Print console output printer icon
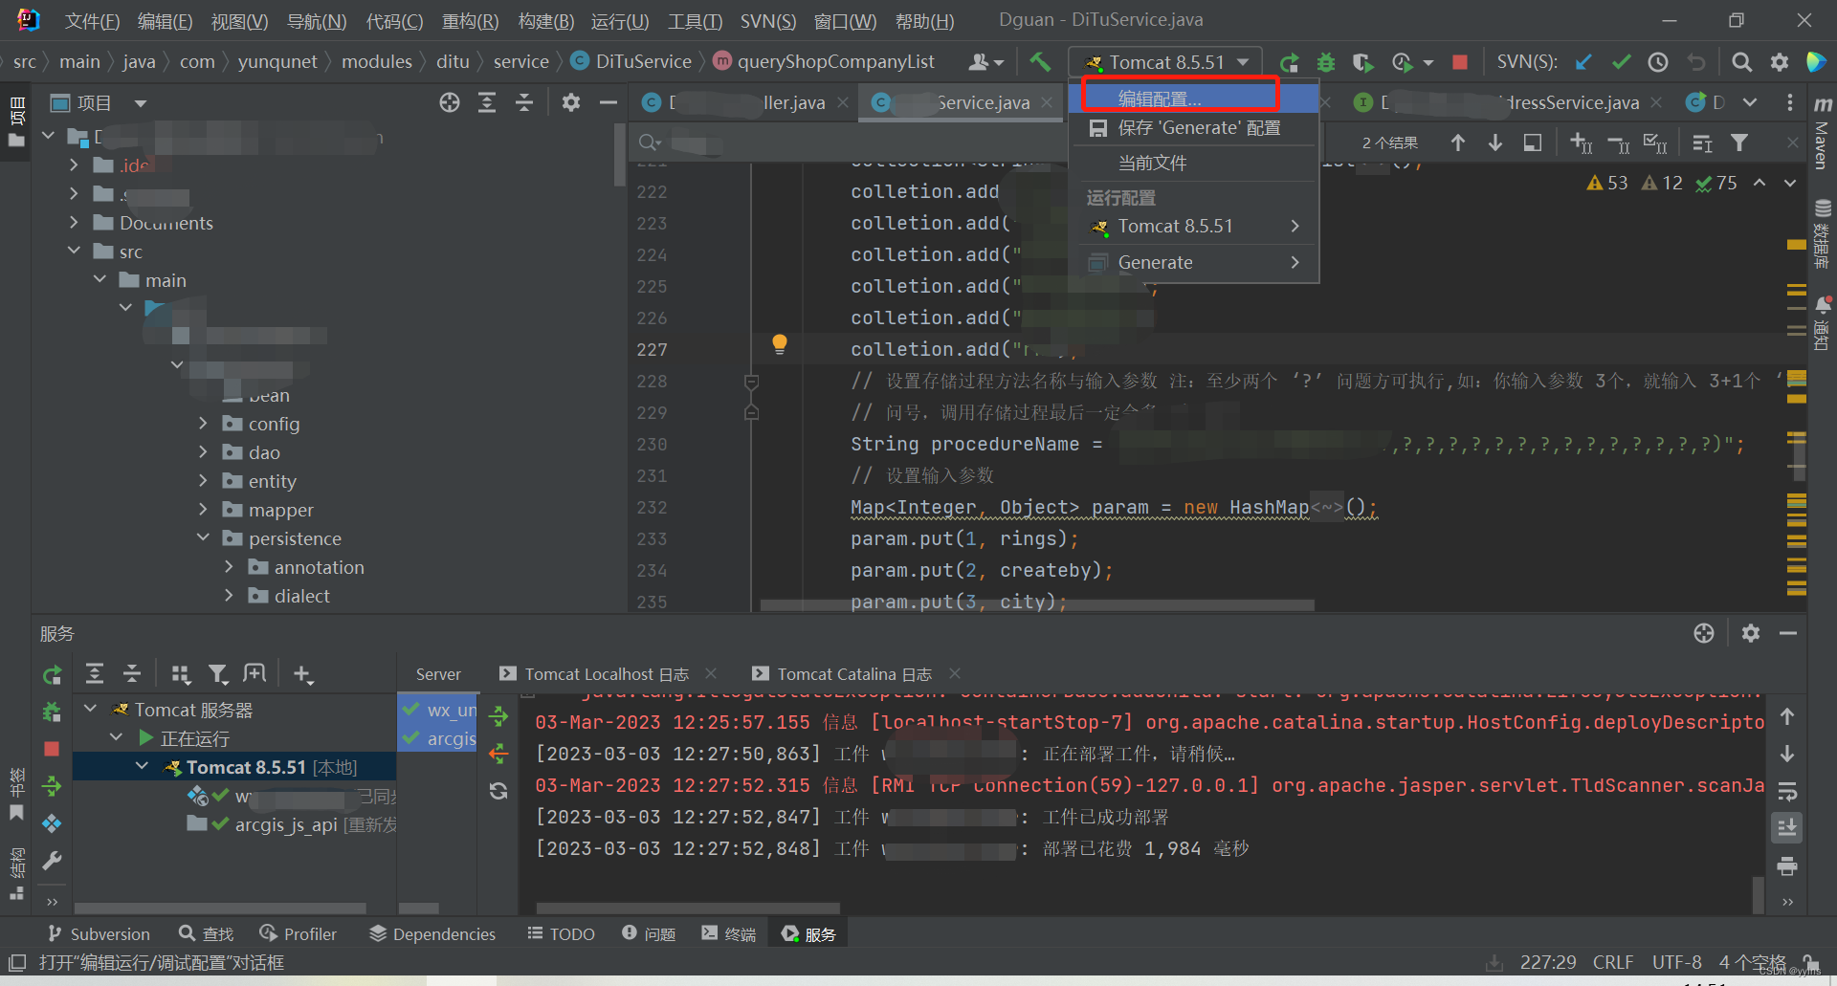Viewport: 1837px width, 986px height. click(x=1786, y=866)
